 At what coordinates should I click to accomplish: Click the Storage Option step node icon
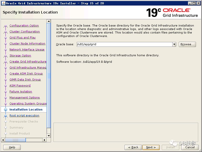pos(6,56)
